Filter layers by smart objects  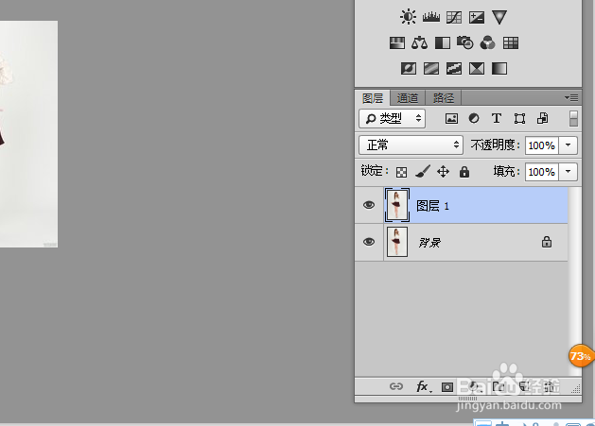click(x=542, y=119)
